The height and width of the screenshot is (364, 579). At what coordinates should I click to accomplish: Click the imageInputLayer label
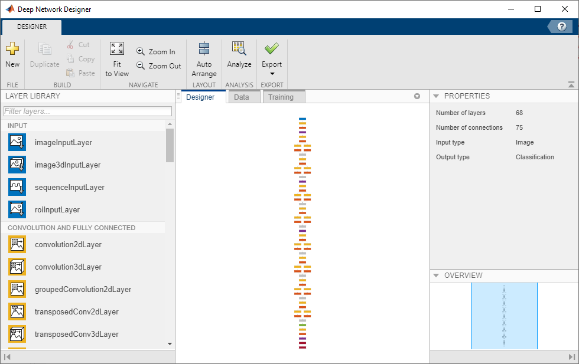[64, 142]
